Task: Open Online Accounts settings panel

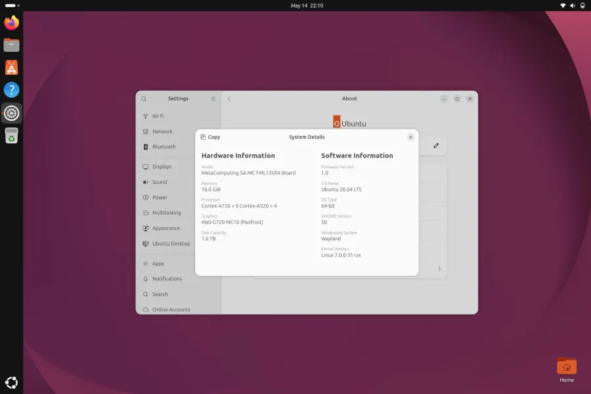Action: 178,309
